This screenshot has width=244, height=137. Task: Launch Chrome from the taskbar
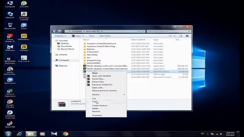pos(66,134)
